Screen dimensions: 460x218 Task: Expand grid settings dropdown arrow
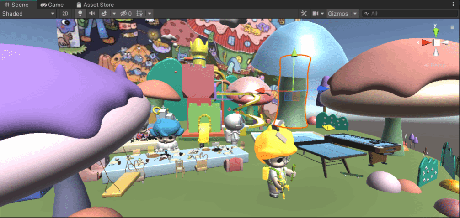pos(150,14)
